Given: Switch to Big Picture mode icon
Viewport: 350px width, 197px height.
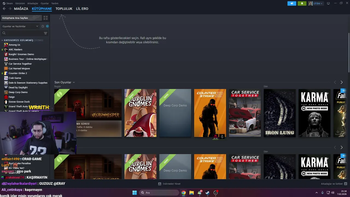Looking at the screenshot, I should pos(328,3).
